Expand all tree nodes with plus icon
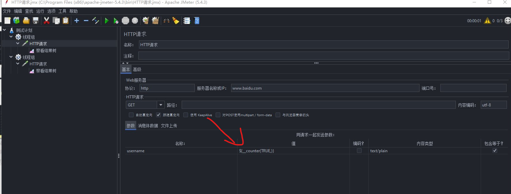This screenshot has width=511, height=194. coord(77,21)
